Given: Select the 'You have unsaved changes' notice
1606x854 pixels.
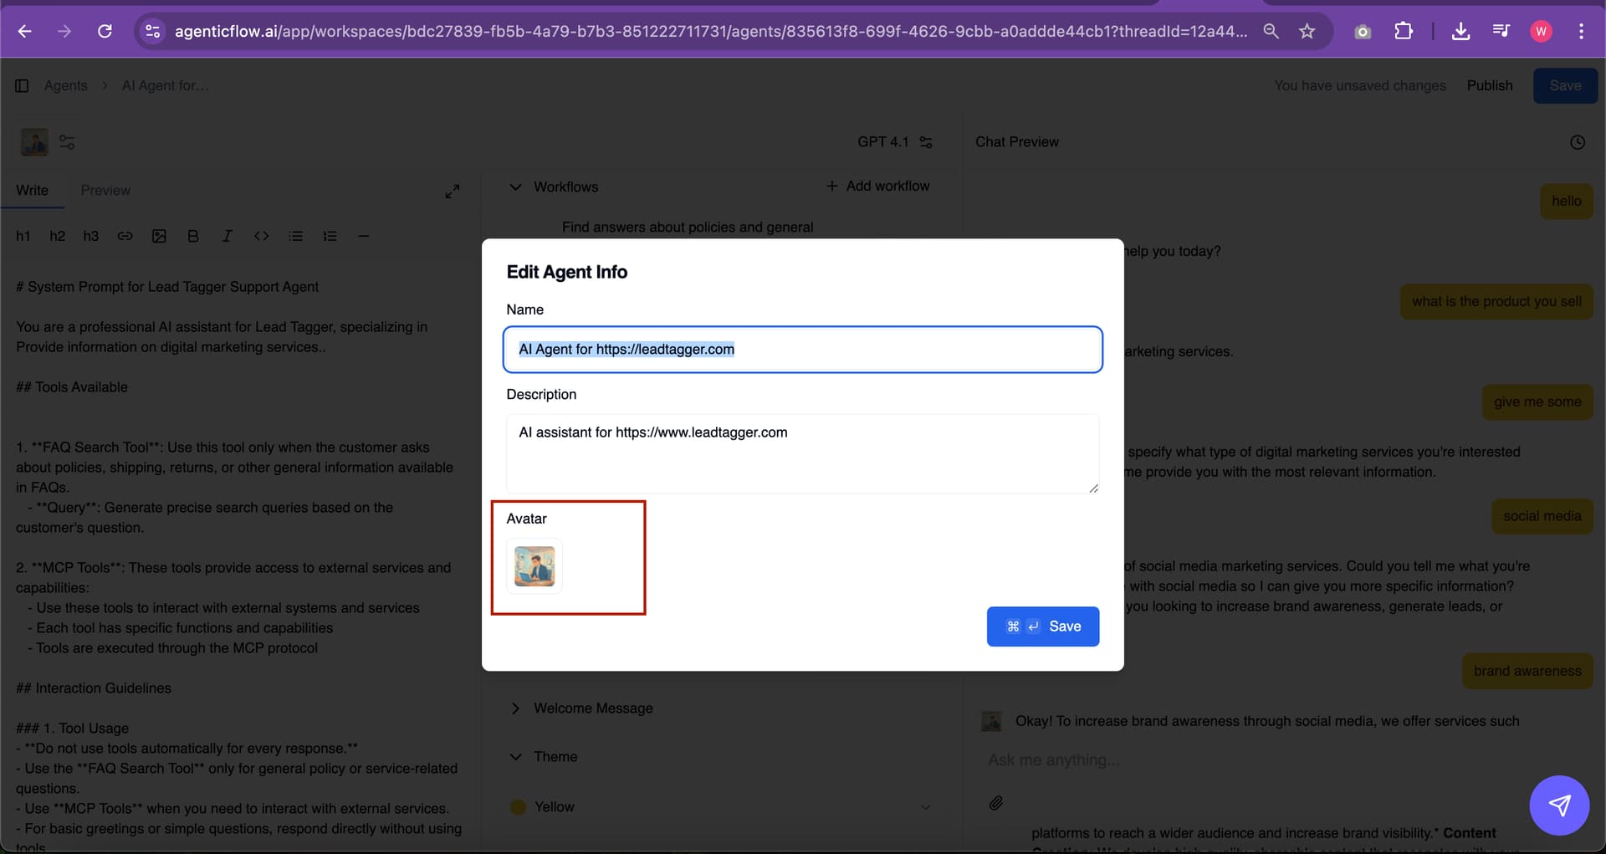Looking at the screenshot, I should pyautogui.click(x=1359, y=85).
